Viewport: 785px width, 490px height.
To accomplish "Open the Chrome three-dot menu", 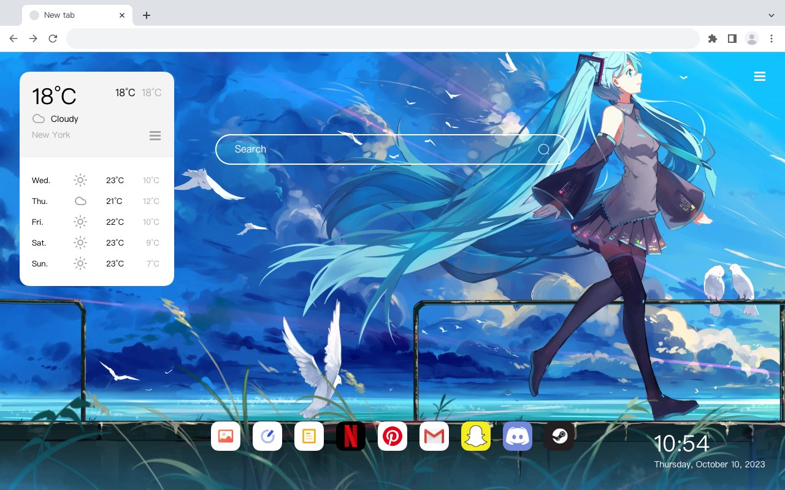I will [772, 39].
